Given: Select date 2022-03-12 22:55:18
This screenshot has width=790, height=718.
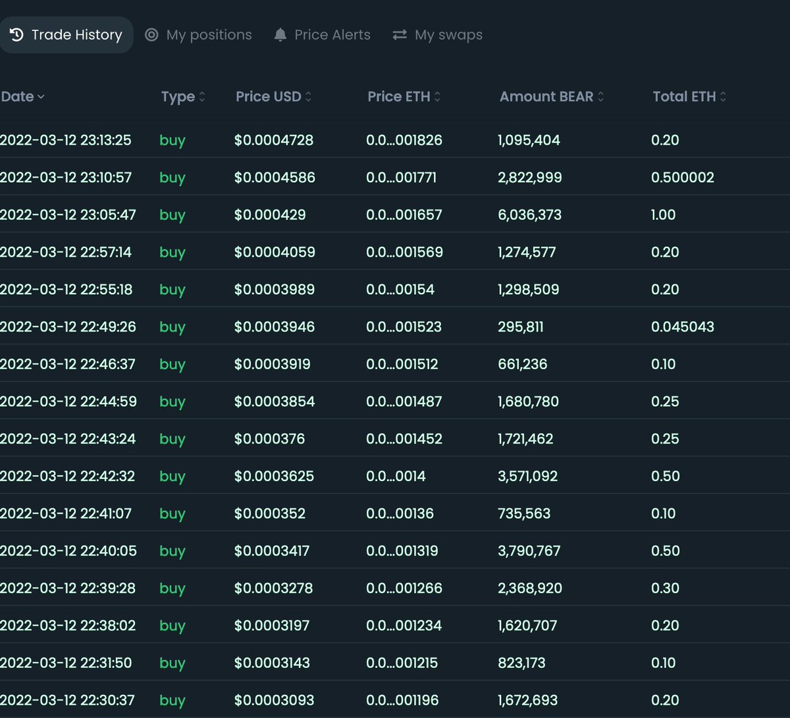Looking at the screenshot, I should pyautogui.click(x=66, y=290).
